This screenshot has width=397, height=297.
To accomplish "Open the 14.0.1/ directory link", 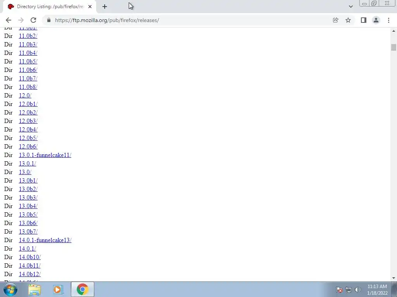I will [x=28, y=249].
